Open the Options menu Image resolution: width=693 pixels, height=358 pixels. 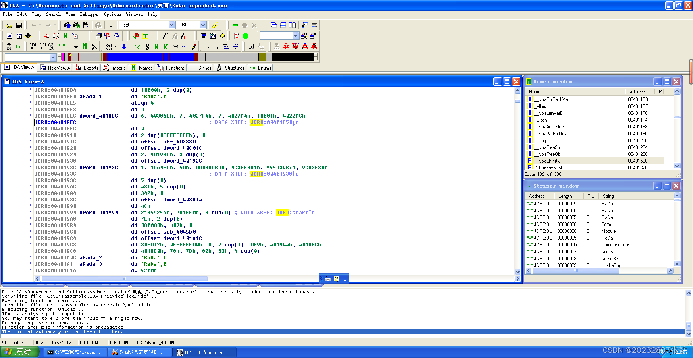click(x=112, y=14)
